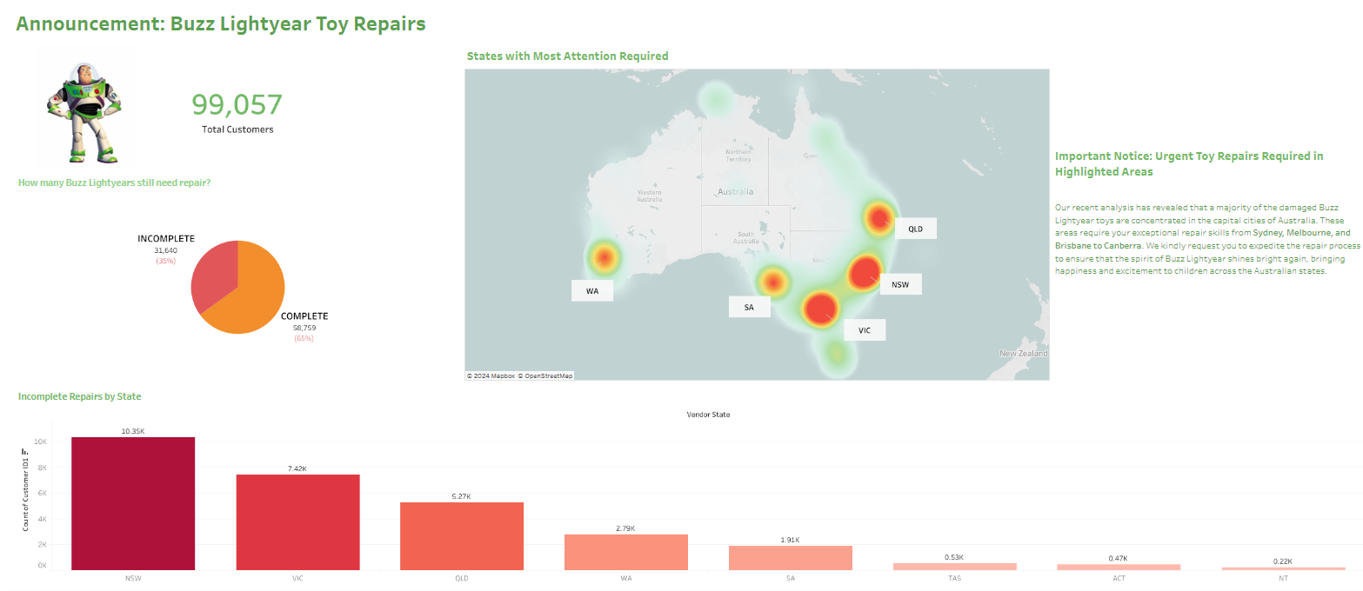Click the 0.22K value above the NT bar
This screenshot has height=591, width=1363.
(1283, 561)
